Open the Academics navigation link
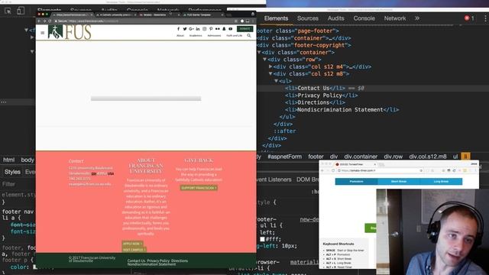 click(196, 36)
